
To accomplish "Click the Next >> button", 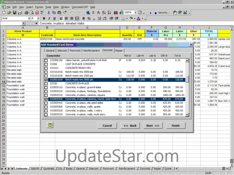I will (153, 126).
